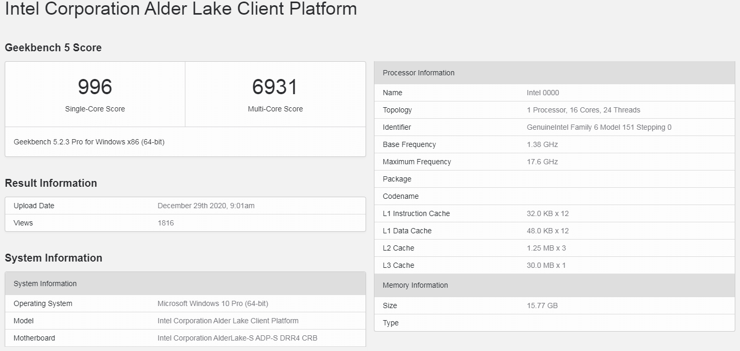Click the memory size value "15.77 GB"

click(543, 305)
